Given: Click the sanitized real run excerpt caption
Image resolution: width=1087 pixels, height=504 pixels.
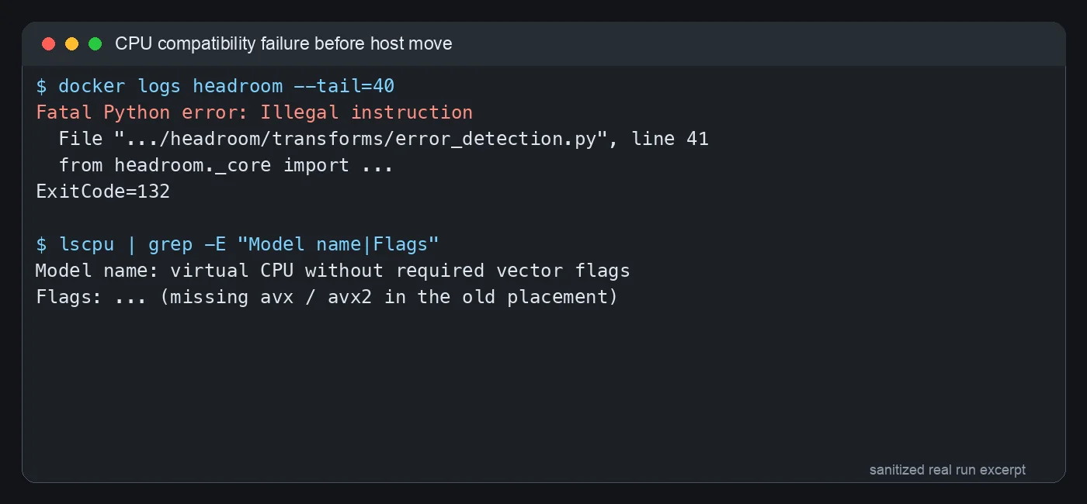Looking at the screenshot, I should click(947, 470).
